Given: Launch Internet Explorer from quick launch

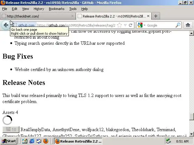Looking at the screenshot, I should coord(32,141).
